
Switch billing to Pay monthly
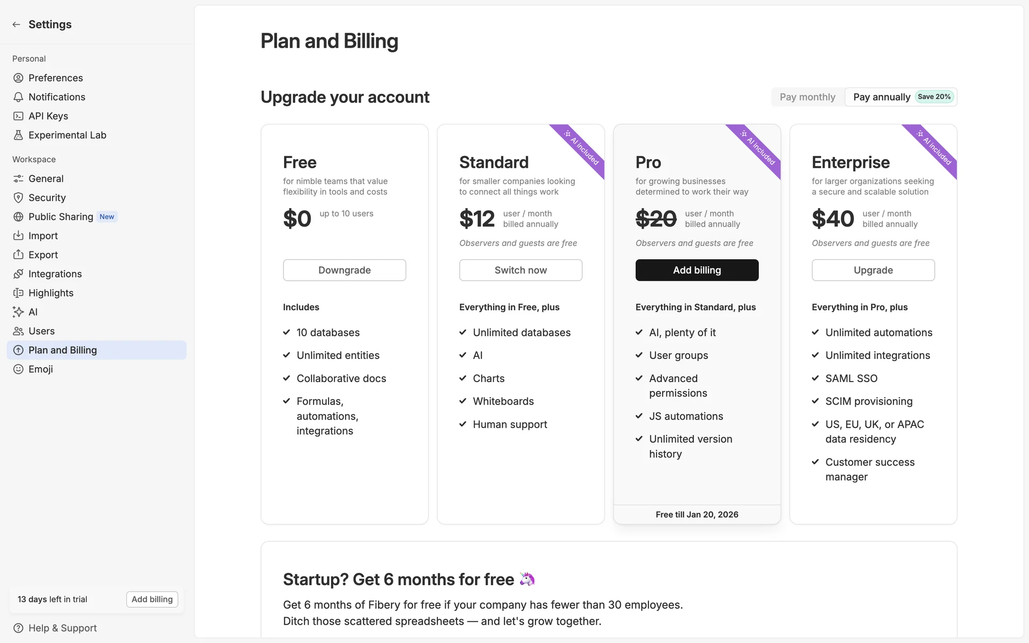[x=807, y=97]
